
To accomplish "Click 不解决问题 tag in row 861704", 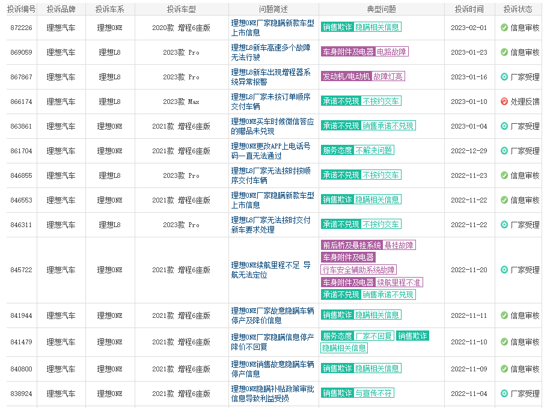I will pos(373,150).
